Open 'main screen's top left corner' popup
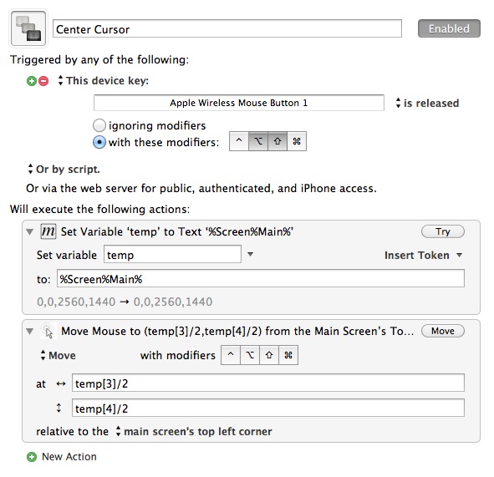The width and height of the screenshot is (494, 477). point(194,431)
